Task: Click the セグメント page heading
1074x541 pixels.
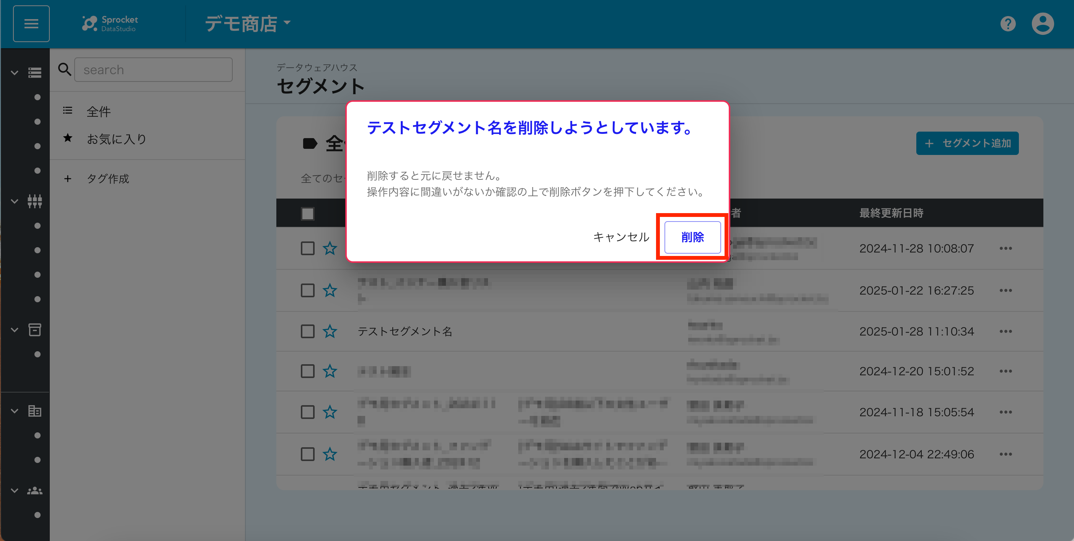Action: [320, 86]
